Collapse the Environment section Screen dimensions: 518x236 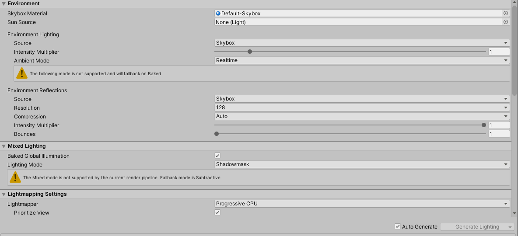[x=3, y=3]
